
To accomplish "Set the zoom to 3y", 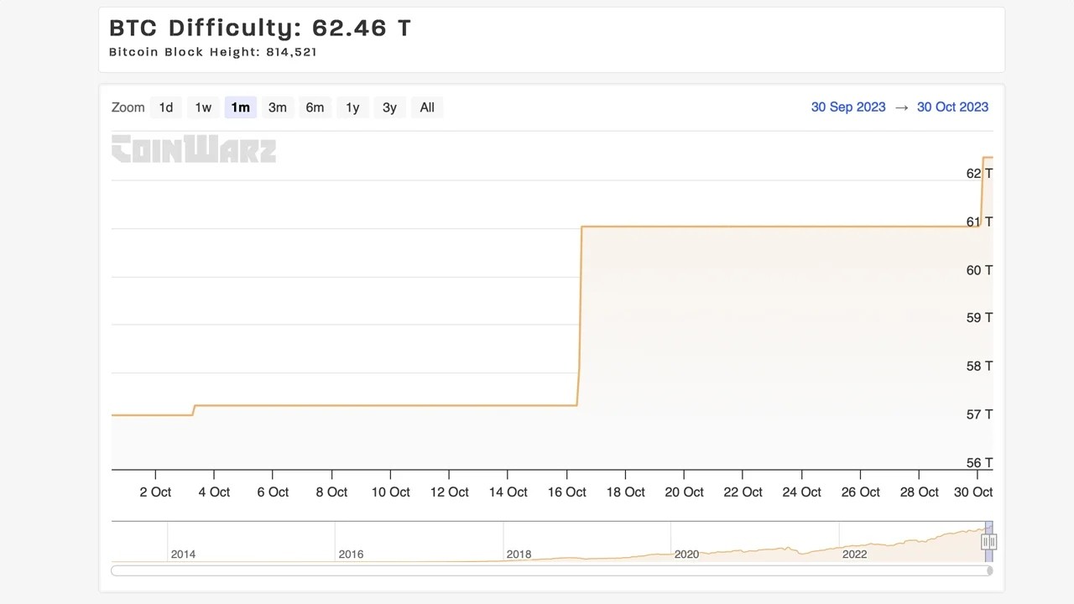I will coord(389,107).
